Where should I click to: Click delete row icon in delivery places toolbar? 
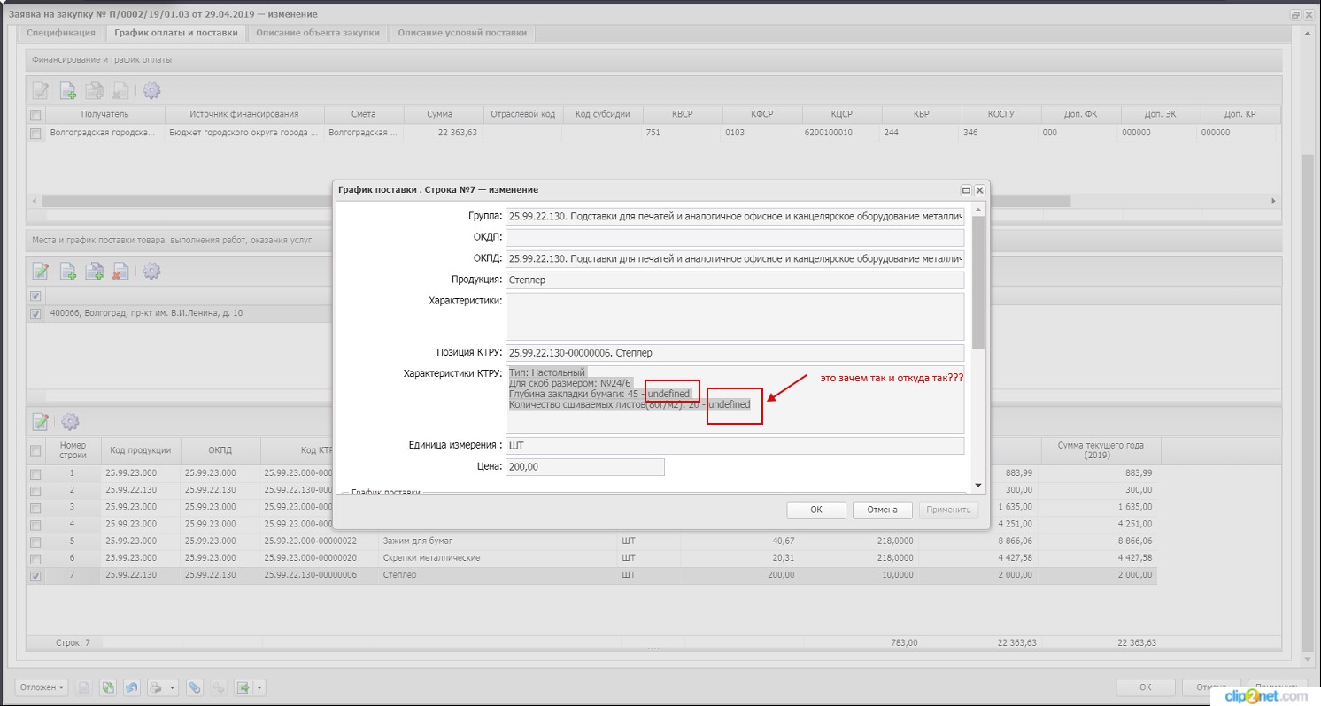pyautogui.click(x=120, y=271)
